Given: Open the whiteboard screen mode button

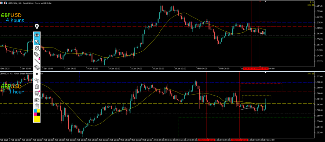Looking at the screenshot, I should click(37, 93).
